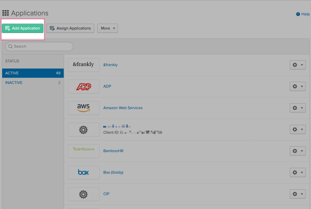This screenshot has width=311, height=209.
Task: Expand the More dropdown
Action: tap(107, 28)
